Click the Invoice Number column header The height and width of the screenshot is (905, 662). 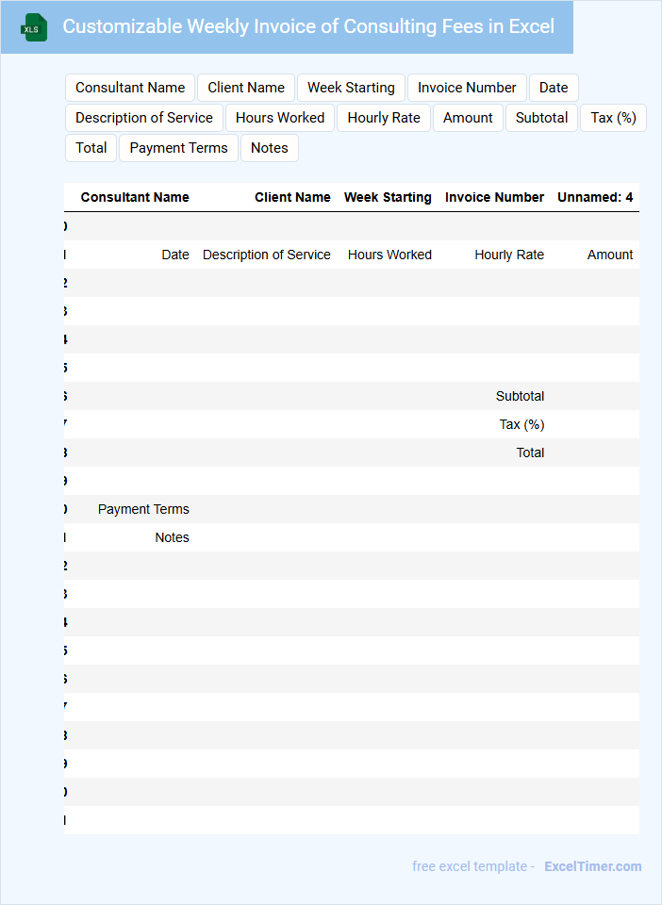495,197
